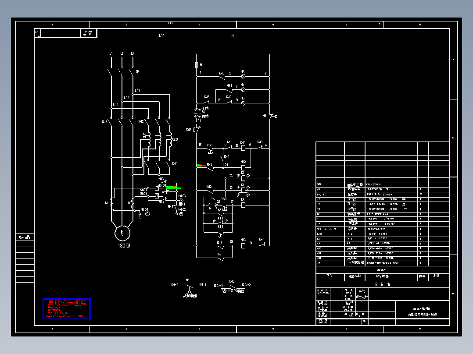This screenshot has width=473, height=354.
Task: Click the 3SB pushbutton label
Action: pyautogui.click(x=223, y=199)
